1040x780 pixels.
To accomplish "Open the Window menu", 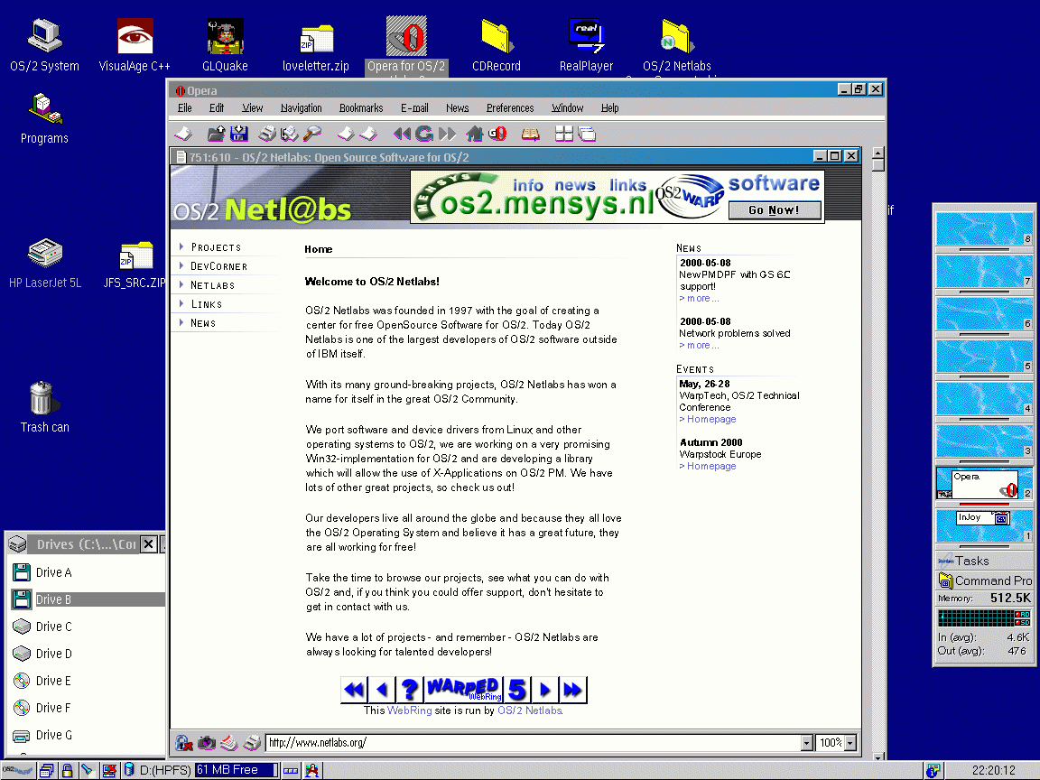I will (568, 108).
